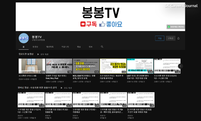Viewport: 201px width, 121px height.
Task: Open thumbnail showing 748.48 x 86.48% calculation
Action: [59, 66]
